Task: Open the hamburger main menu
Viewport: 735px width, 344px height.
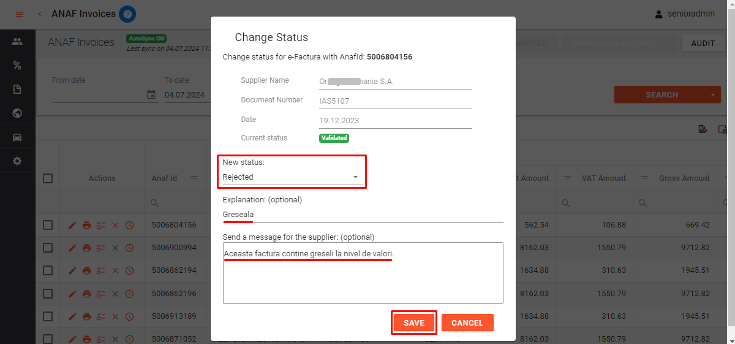Action: click(x=20, y=14)
